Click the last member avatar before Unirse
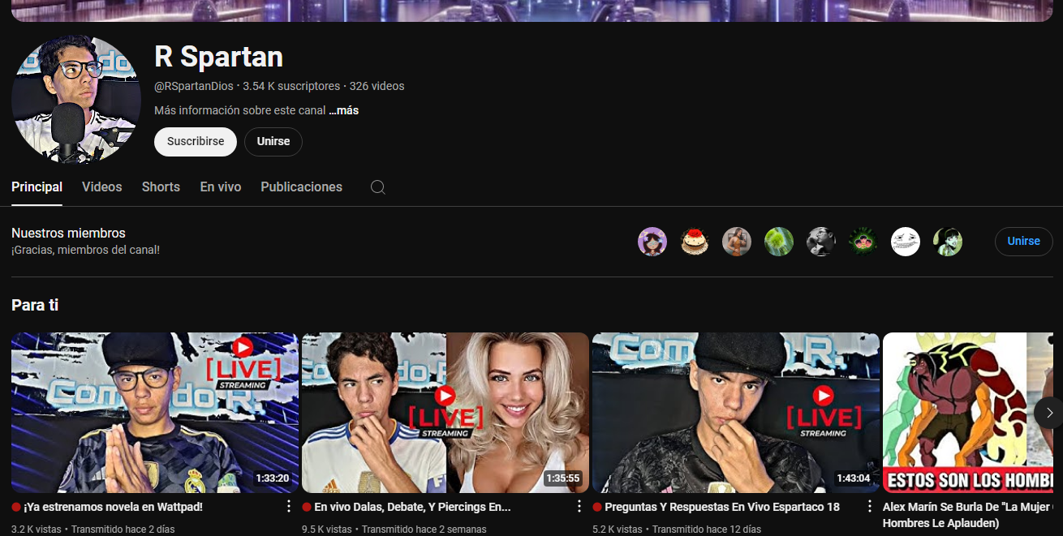Viewport: 1063px width, 536px height. click(948, 242)
